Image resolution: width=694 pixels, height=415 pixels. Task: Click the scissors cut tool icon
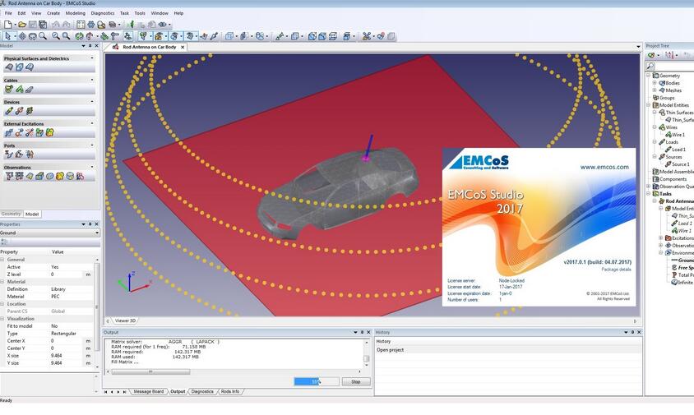pyautogui.click(x=366, y=36)
